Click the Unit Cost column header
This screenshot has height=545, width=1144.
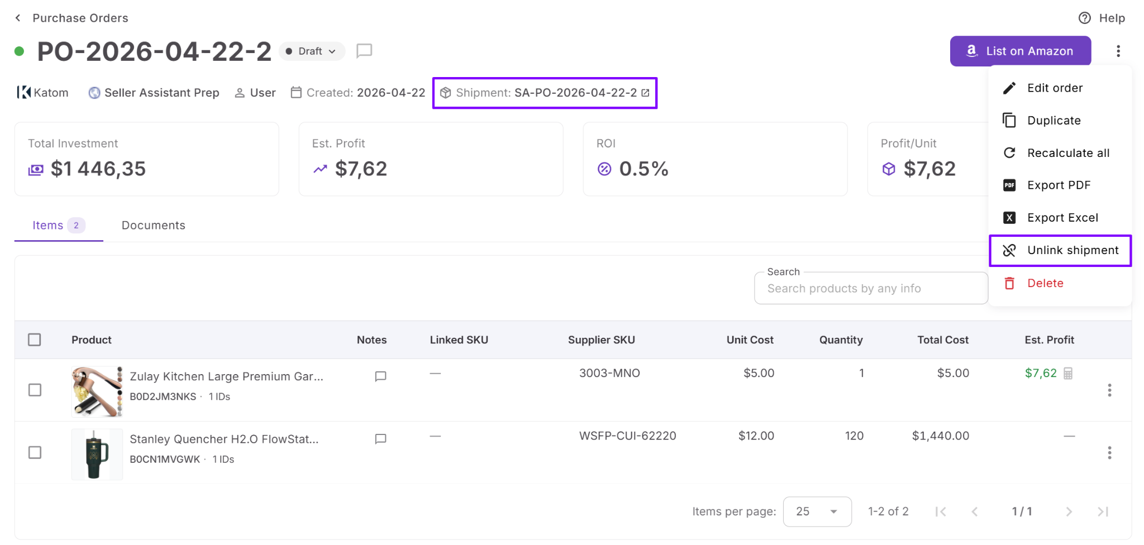(x=750, y=340)
